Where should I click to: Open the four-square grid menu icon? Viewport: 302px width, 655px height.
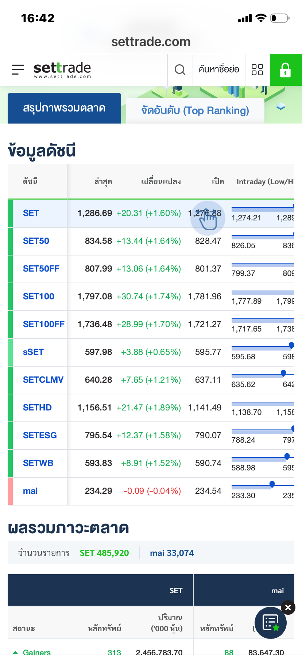pyautogui.click(x=257, y=69)
